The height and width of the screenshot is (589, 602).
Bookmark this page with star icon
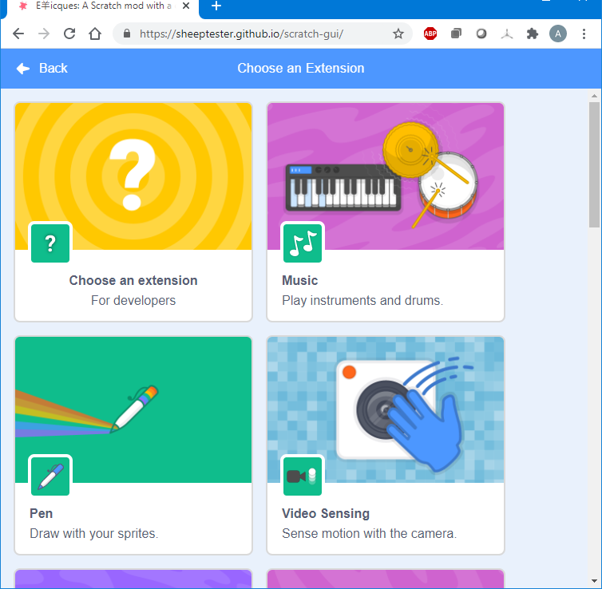pyautogui.click(x=398, y=34)
